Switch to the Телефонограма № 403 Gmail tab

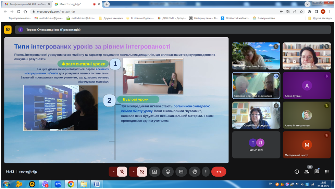(x=26, y=4)
